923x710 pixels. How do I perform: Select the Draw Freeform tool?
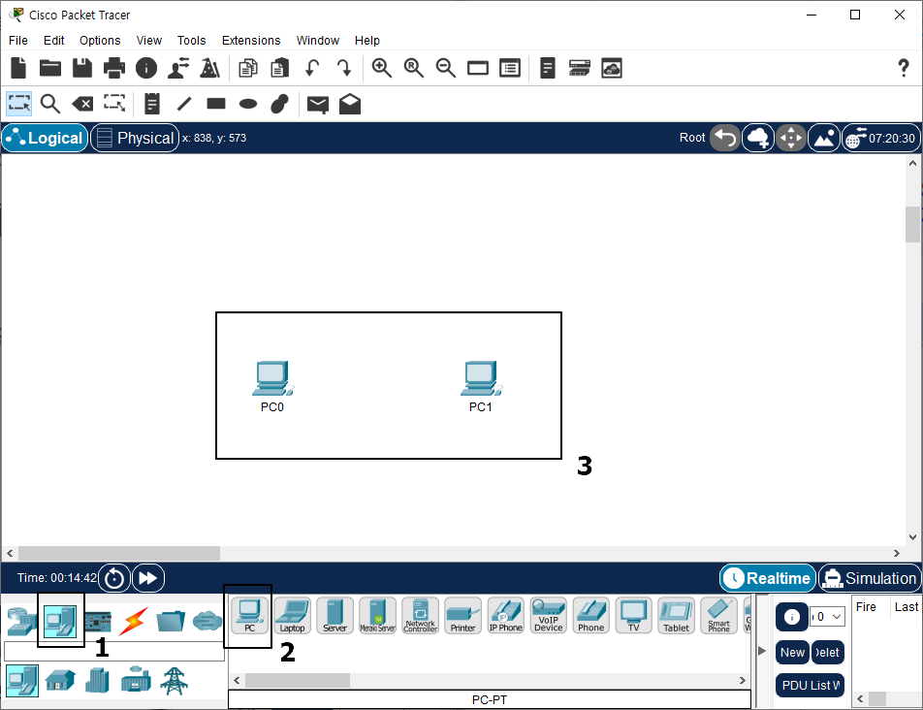279,104
